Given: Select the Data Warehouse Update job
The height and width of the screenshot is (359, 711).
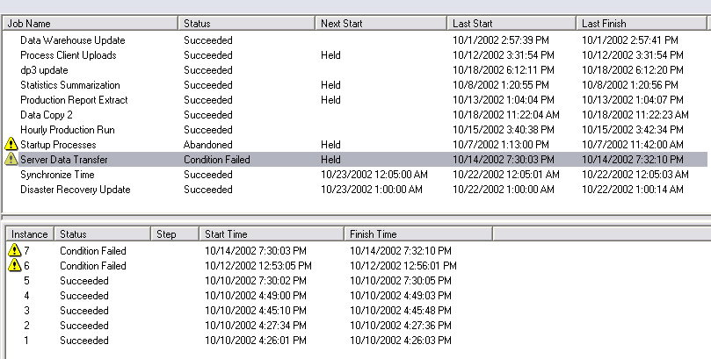Looking at the screenshot, I should tap(354, 40).
